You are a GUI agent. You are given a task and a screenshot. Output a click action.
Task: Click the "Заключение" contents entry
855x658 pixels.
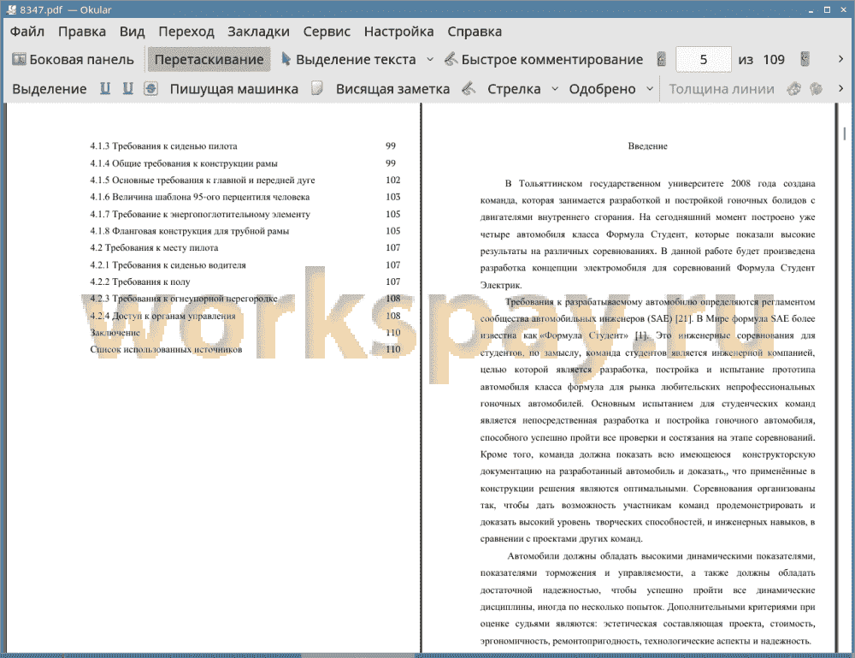coord(115,333)
